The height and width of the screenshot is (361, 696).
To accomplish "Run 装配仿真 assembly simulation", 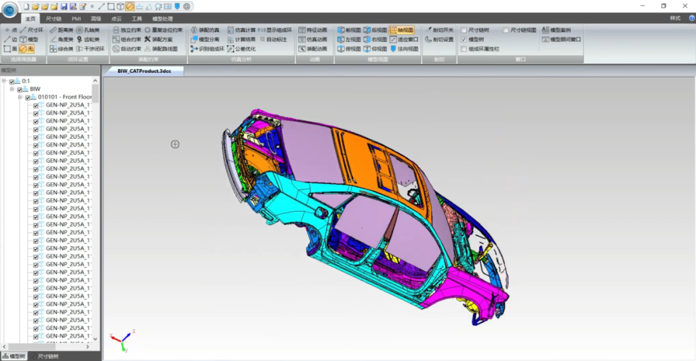I will click(205, 30).
